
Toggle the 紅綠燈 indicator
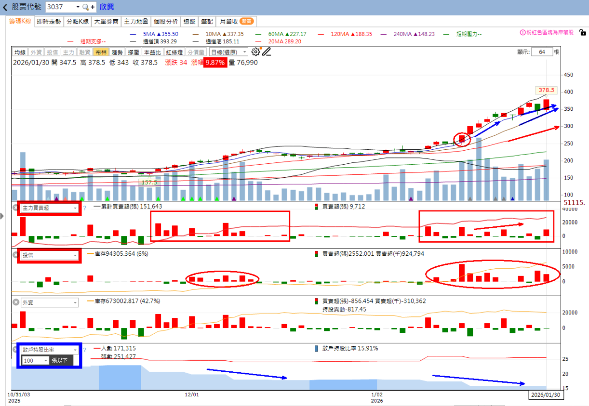(x=174, y=52)
